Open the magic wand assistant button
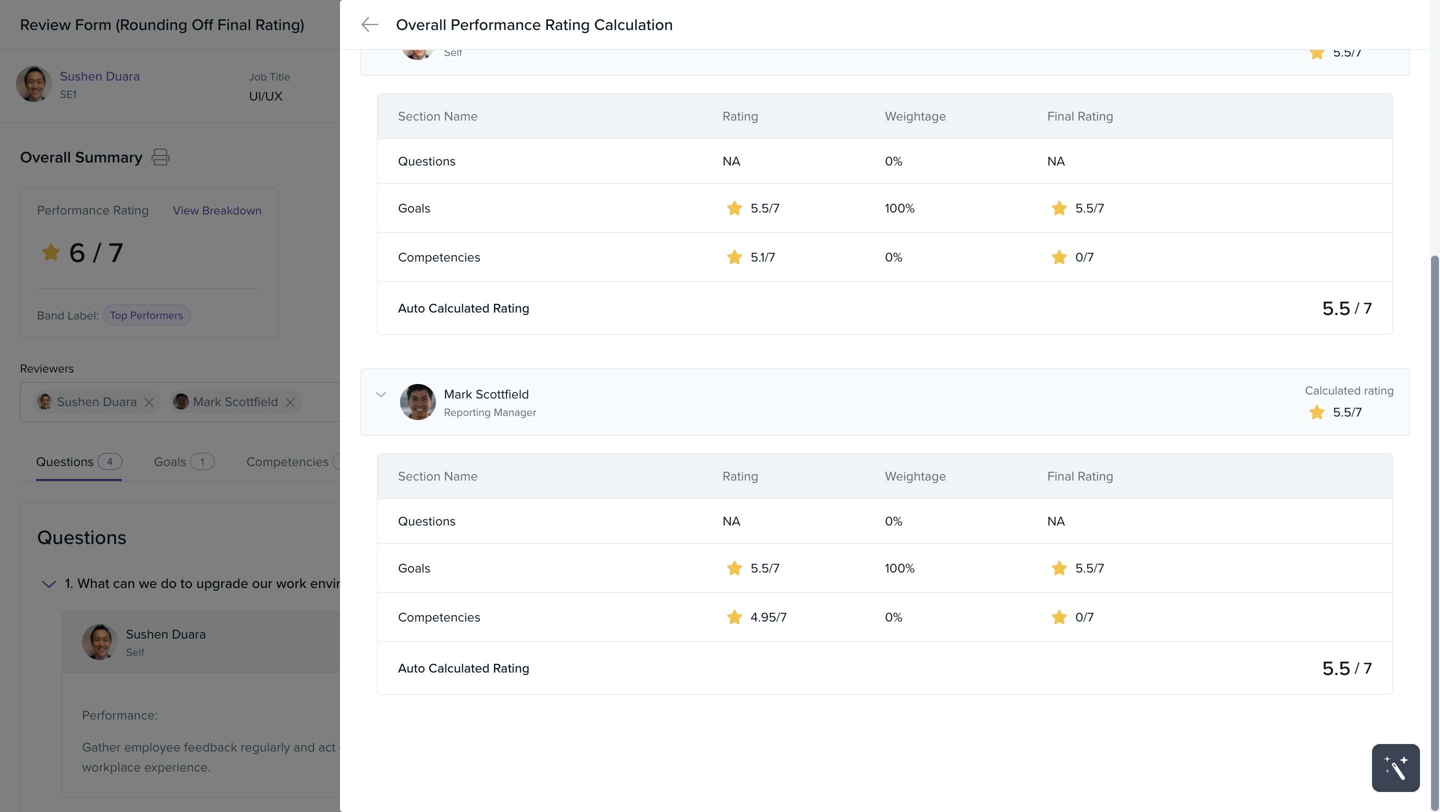This screenshot has height=812, width=1440. (1395, 767)
